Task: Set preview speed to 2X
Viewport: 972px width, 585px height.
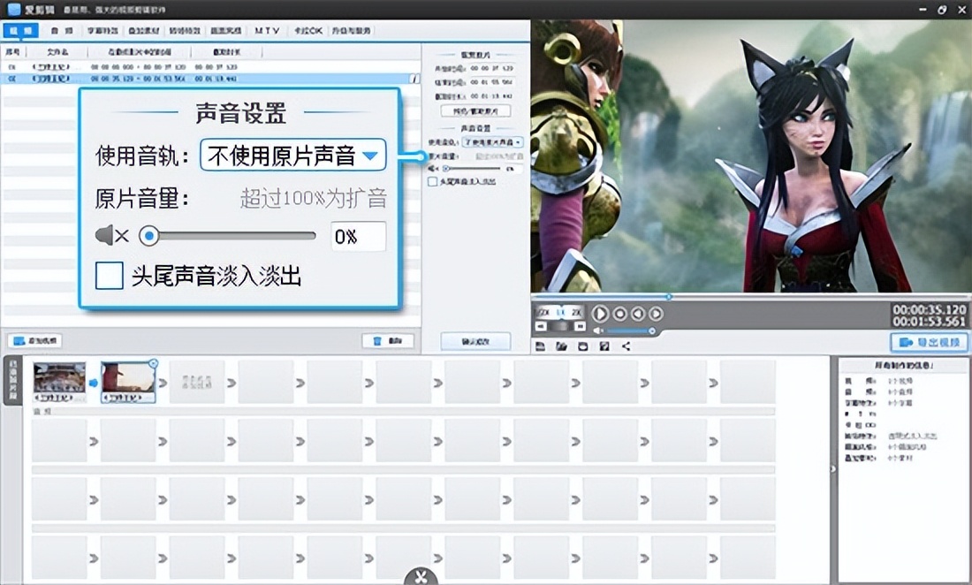Action: coord(576,312)
